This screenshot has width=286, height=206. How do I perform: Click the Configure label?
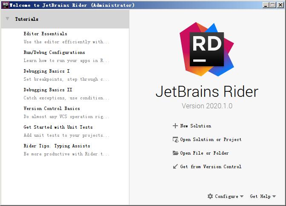[x=226, y=196]
